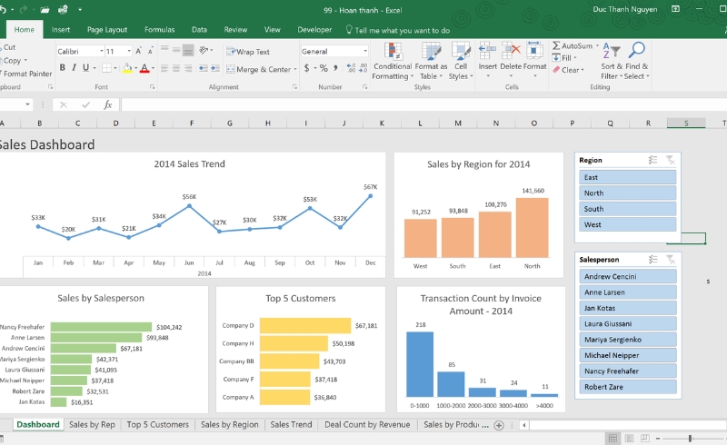Toggle align text left

(164, 69)
